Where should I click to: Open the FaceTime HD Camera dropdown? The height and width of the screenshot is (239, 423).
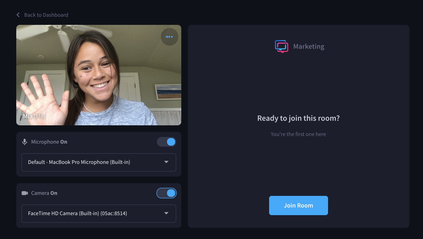point(99,213)
